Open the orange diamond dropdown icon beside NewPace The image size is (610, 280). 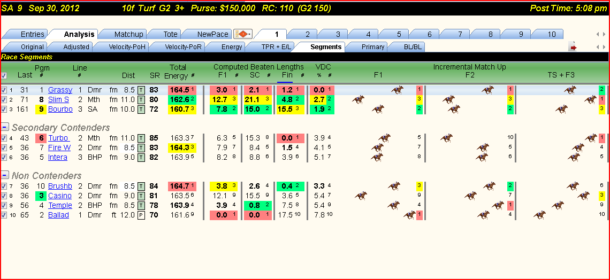click(x=243, y=34)
